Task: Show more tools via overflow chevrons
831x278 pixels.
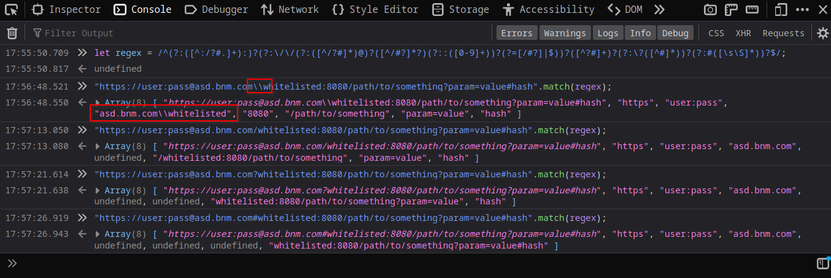Action: [659, 10]
